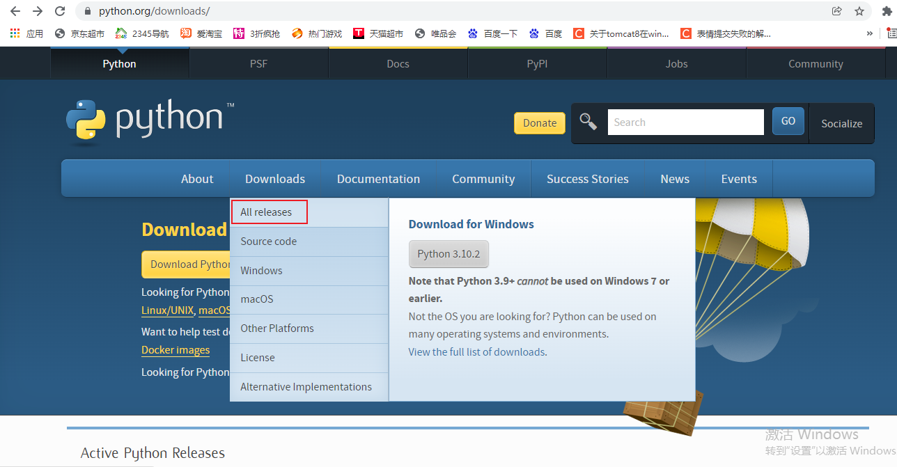Click the Download for Windows heading
Image resolution: width=897 pixels, height=467 pixels.
tap(471, 224)
